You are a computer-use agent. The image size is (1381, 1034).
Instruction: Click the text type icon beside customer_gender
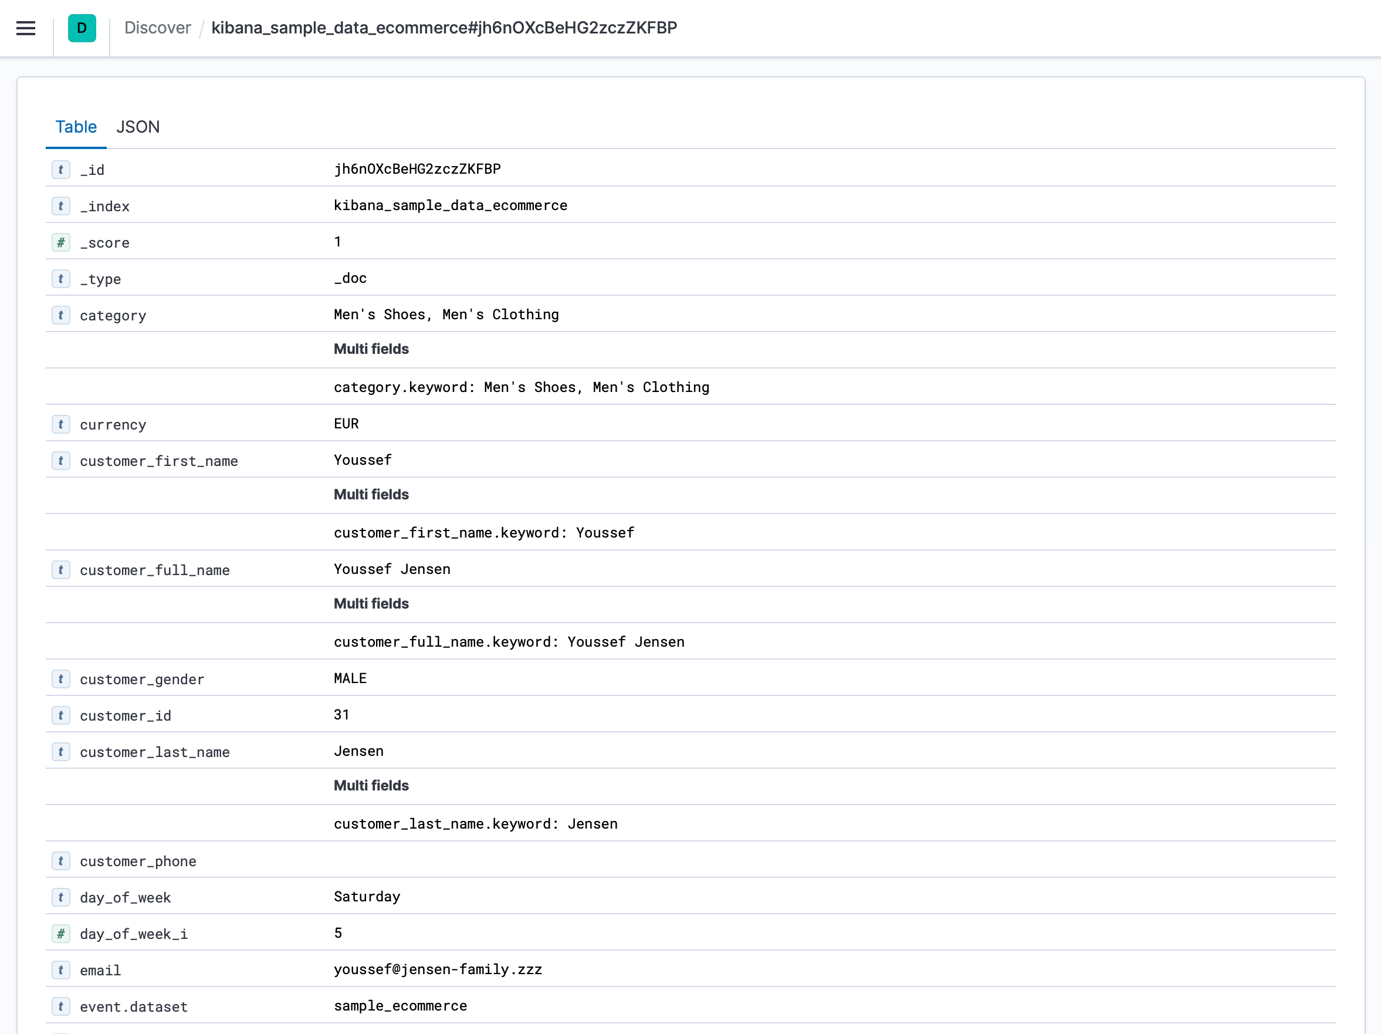click(60, 679)
